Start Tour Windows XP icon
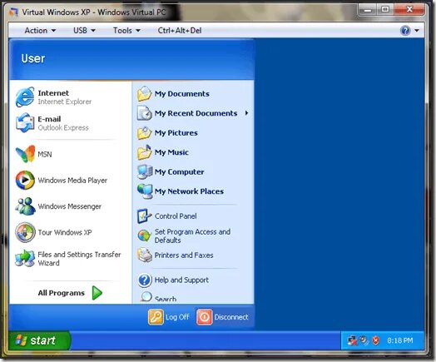The height and width of the screenshot is (362, 436). pos(25,232)
